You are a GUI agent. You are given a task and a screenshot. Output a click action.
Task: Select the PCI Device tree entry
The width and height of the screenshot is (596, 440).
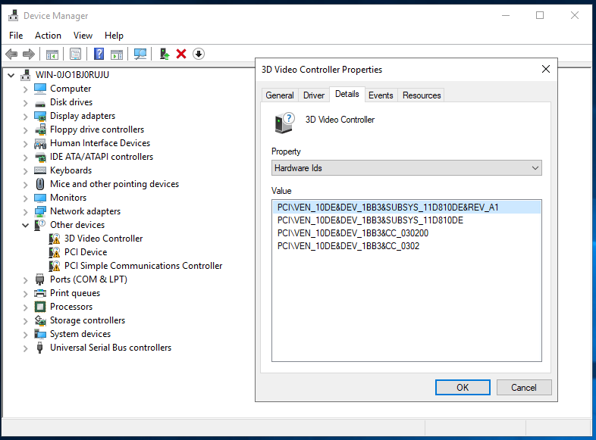[86, 252]
